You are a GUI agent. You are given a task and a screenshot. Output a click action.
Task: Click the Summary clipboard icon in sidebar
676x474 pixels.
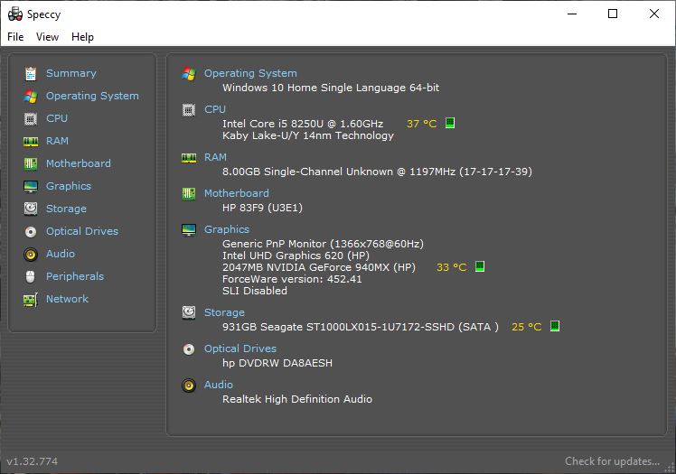(31, 74)
